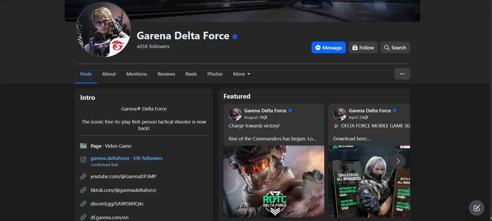The width and height of the screenshot is (492, 221).
Task: Switch to the Posts tab
Action: coord(86,74)
